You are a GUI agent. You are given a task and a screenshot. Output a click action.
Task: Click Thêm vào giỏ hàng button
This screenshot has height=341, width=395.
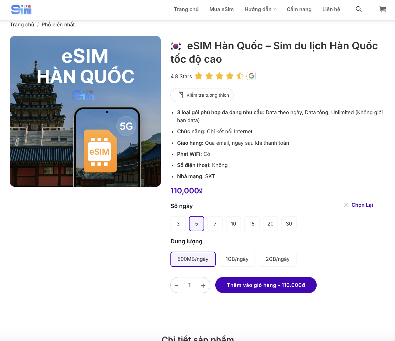click(266, 285)
